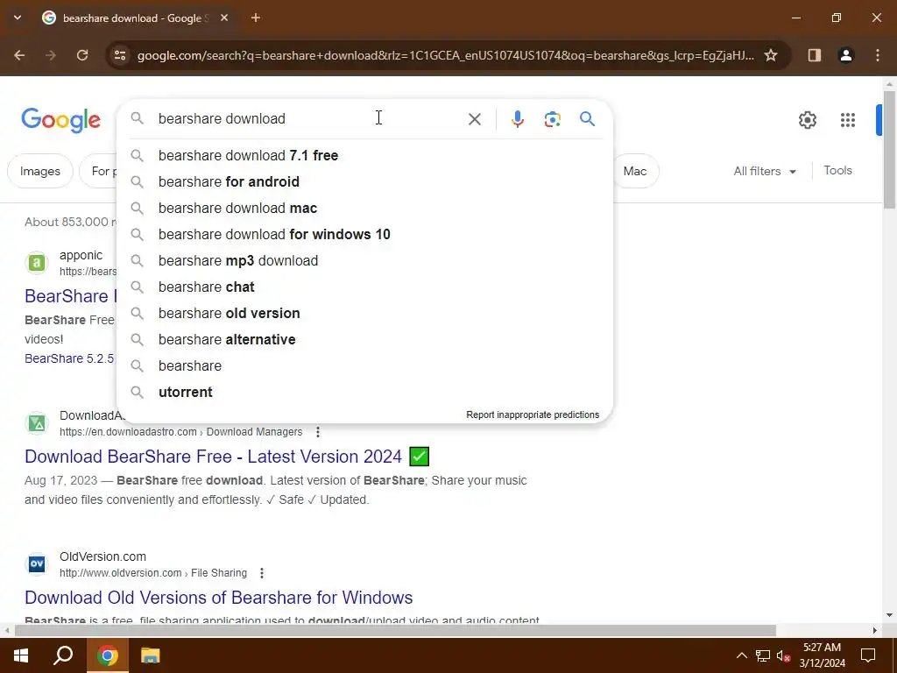This screenshot has width=897, height=673.
Task: Click the DownloadAstro site favicon
Action: [37, 423]
